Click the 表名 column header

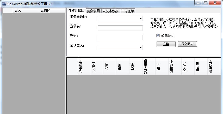[x=26, y=11]
